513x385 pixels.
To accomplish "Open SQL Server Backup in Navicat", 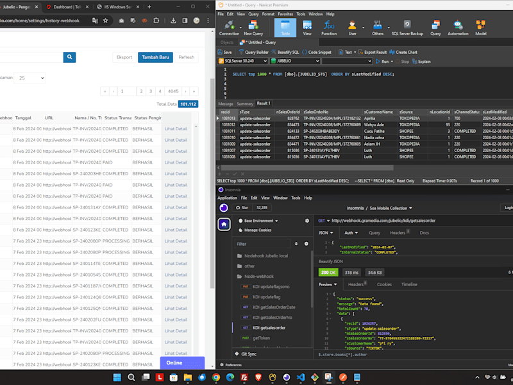I will [x=407, y=28].
